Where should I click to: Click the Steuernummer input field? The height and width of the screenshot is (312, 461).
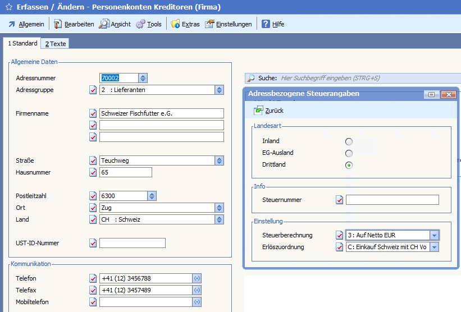pos(392,200)
